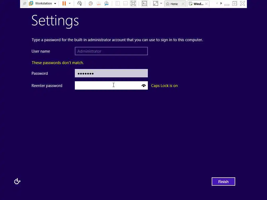Revert to previous snapshot icon
The width and height of the screenshot is (267, 200).
[99, 3]
